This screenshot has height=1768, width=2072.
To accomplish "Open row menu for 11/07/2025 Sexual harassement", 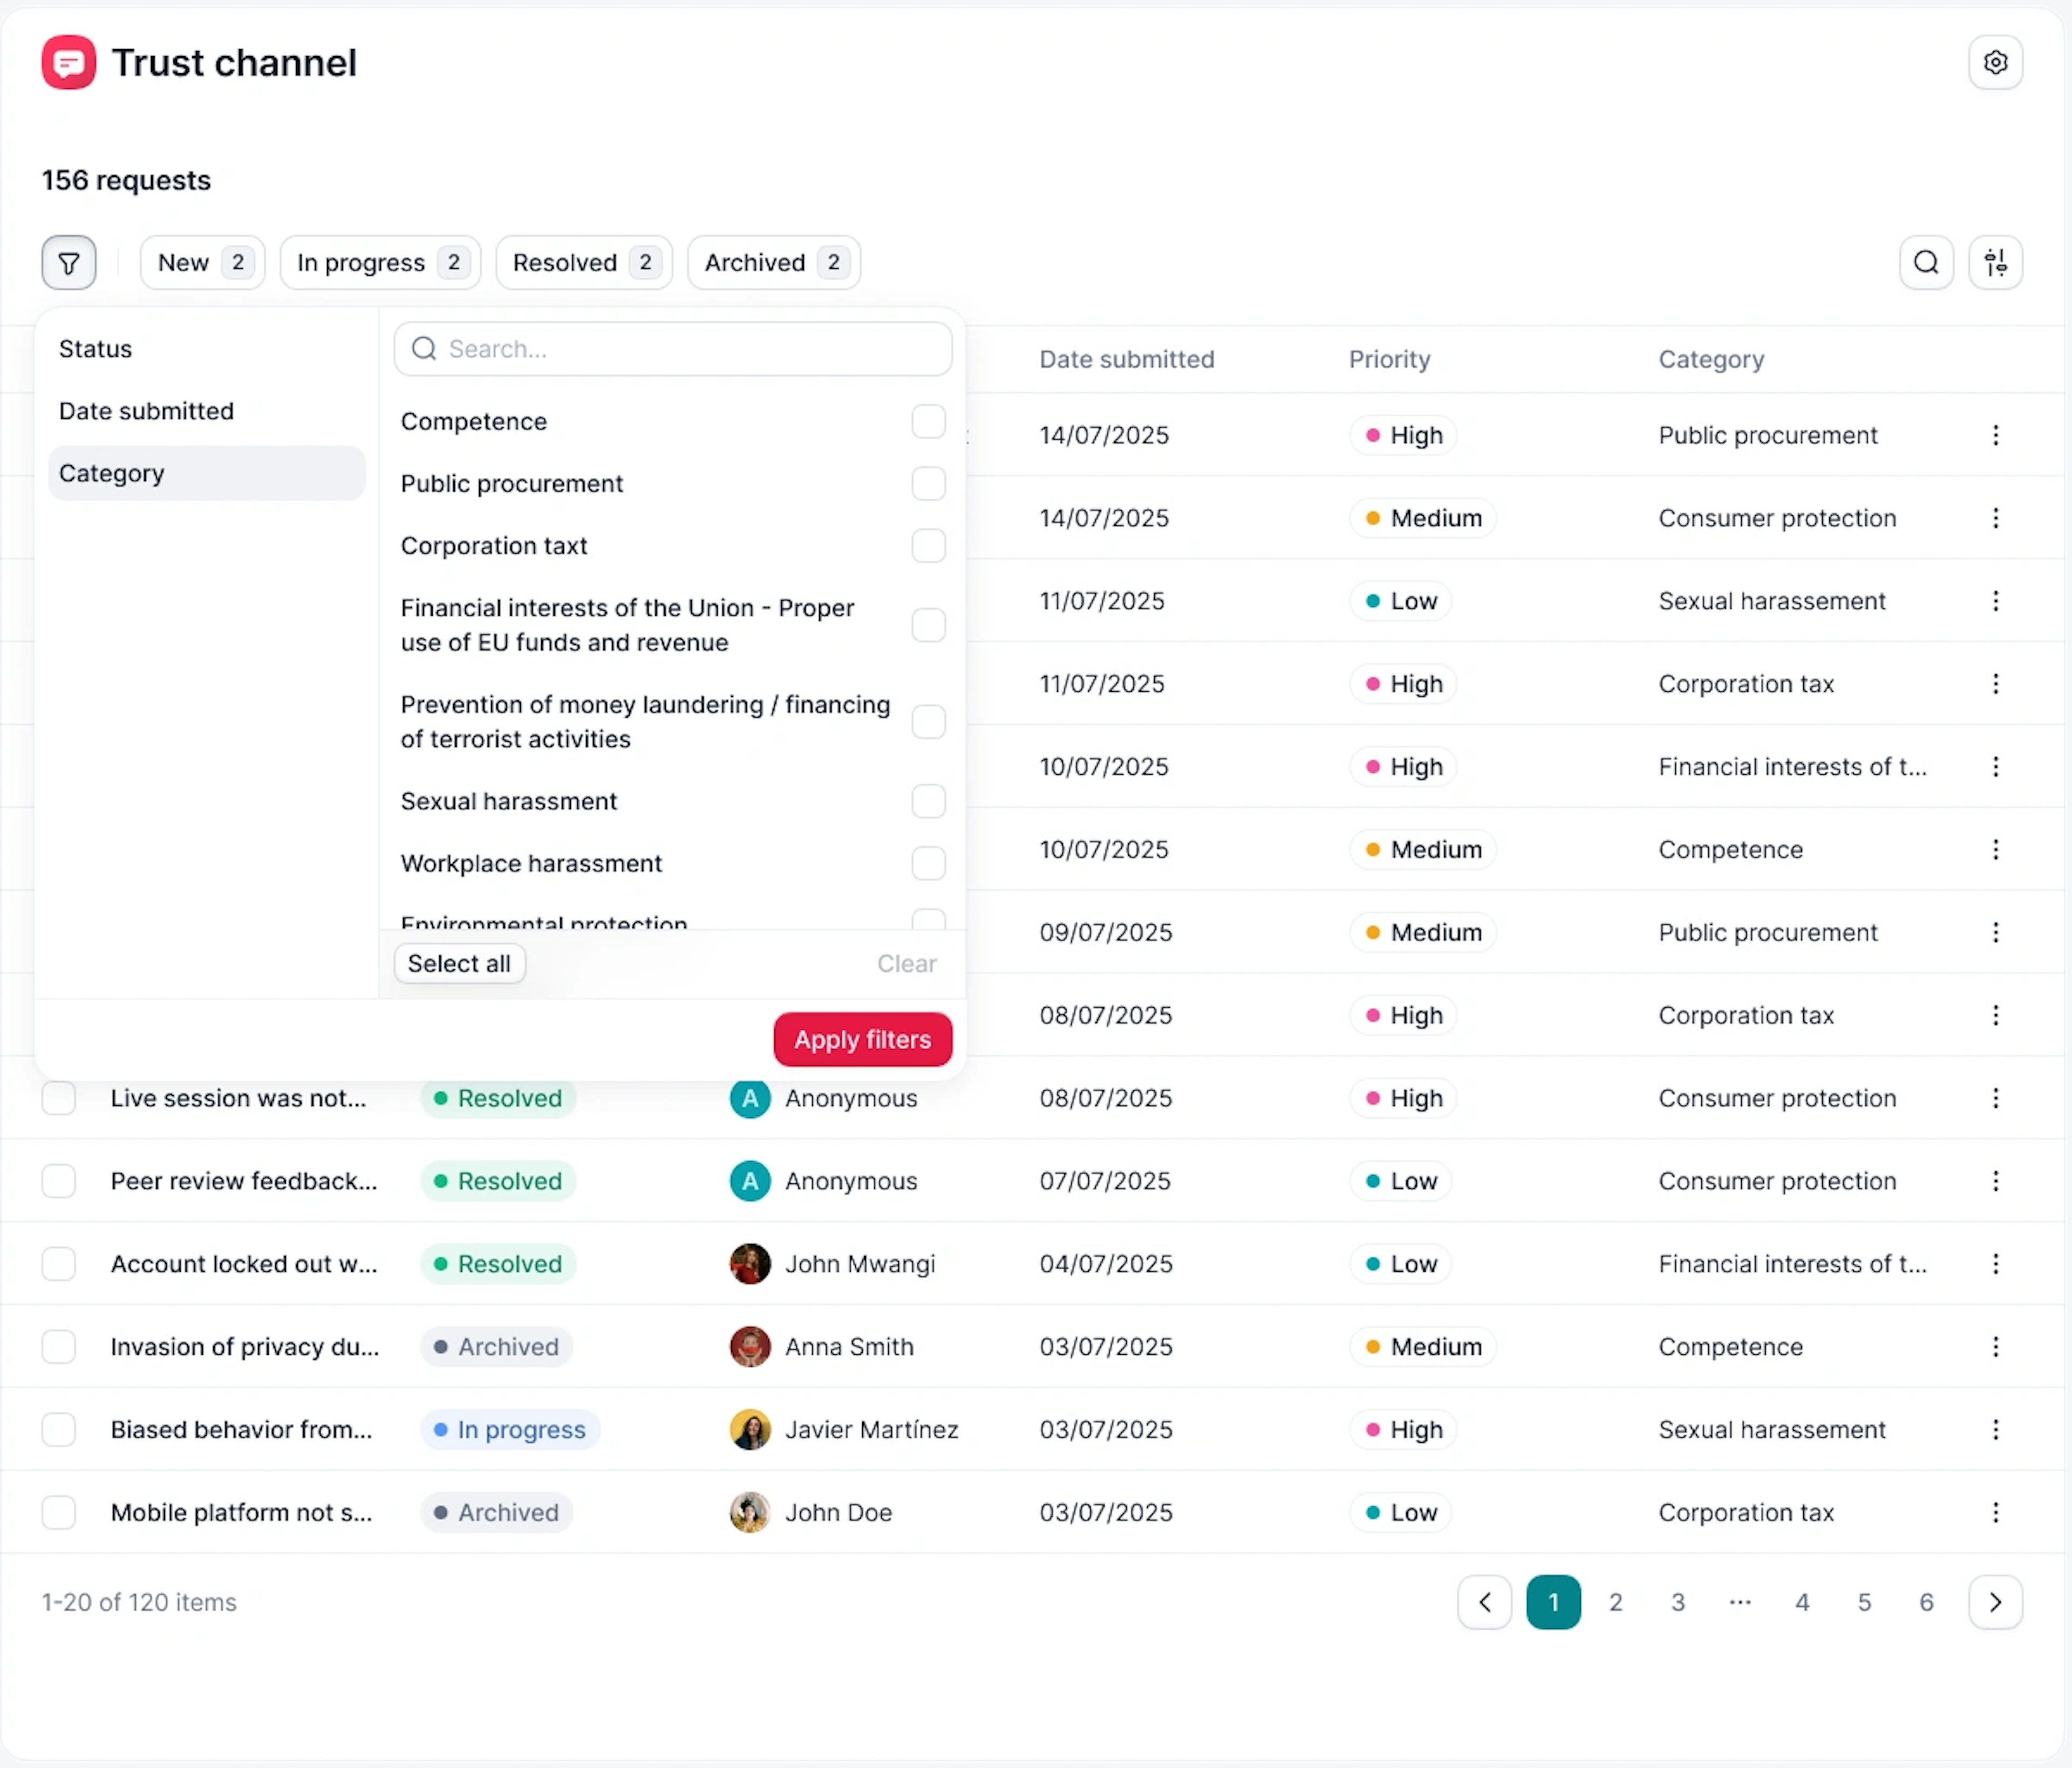I will pos(1995,601).
